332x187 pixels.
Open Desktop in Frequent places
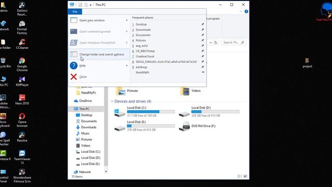click(141, 24)
